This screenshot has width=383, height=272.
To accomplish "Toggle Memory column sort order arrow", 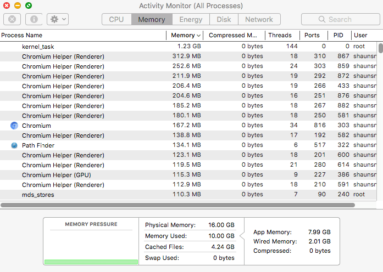I will (198, 36).
